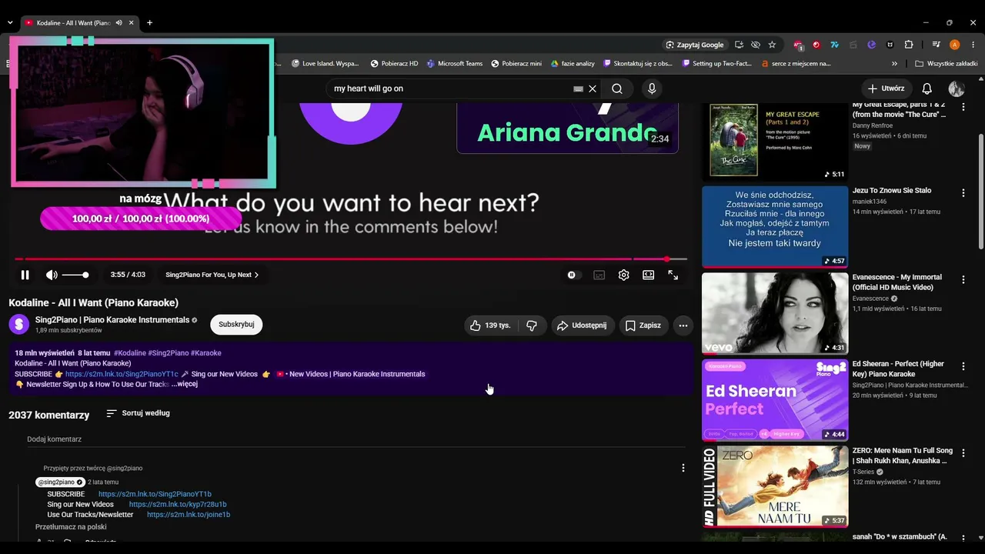Open media controls icon in Chrome toolbar
Viewport: 985px width, 554px height.
point(936,45)
